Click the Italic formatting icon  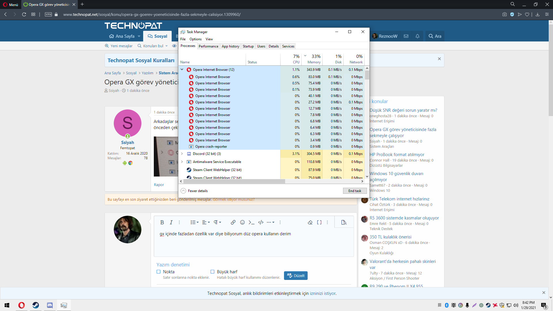pyautogui.click(x=171, y=222)
